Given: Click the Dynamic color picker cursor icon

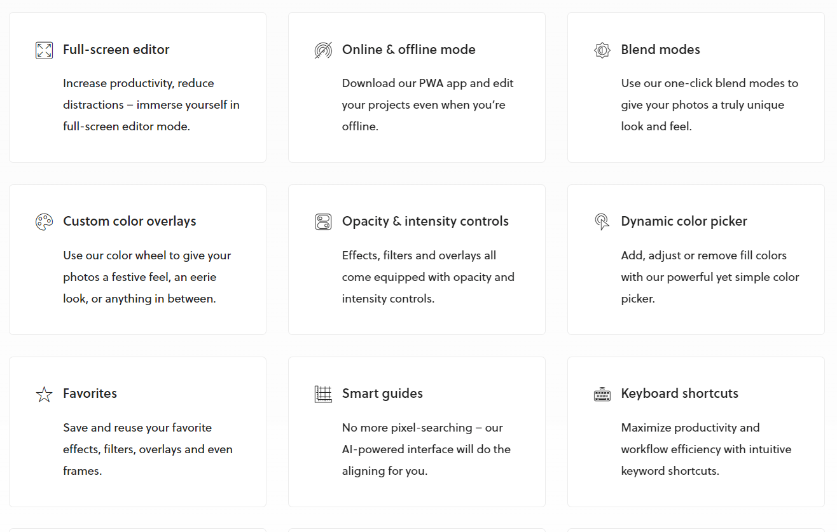Looking at the screenshot, I should (602, 222).
